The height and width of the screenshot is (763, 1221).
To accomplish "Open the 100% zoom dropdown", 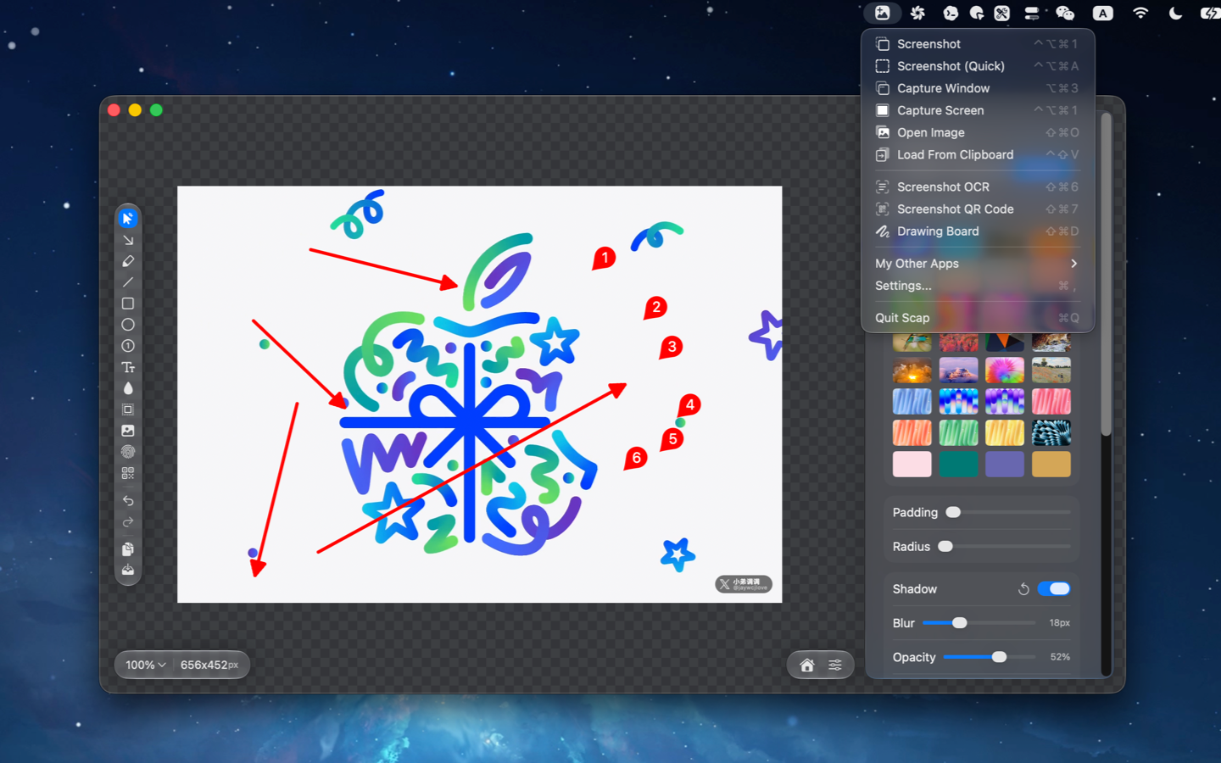I will tap(146, 665).
